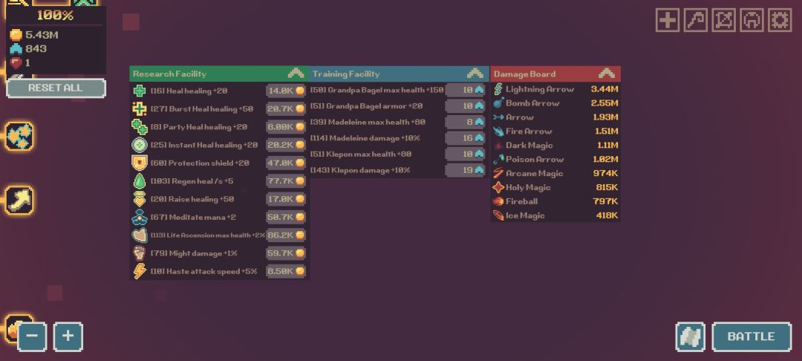The width and height of the screenshot is (802, 361).
Task: Click the Arrow 1.93M damage value
Action: pos(606,117)
